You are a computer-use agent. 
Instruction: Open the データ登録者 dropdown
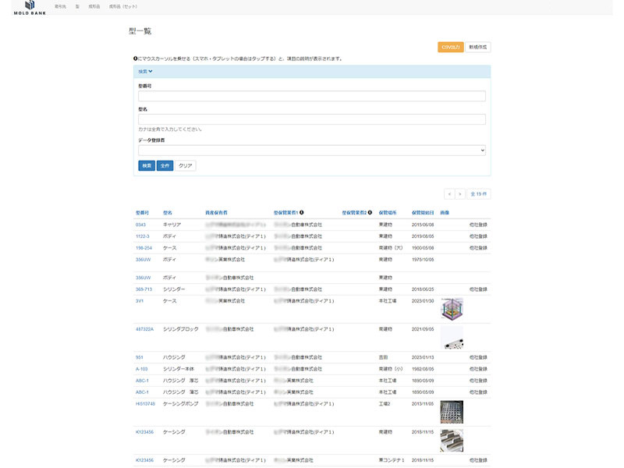[x=312, y=150]
